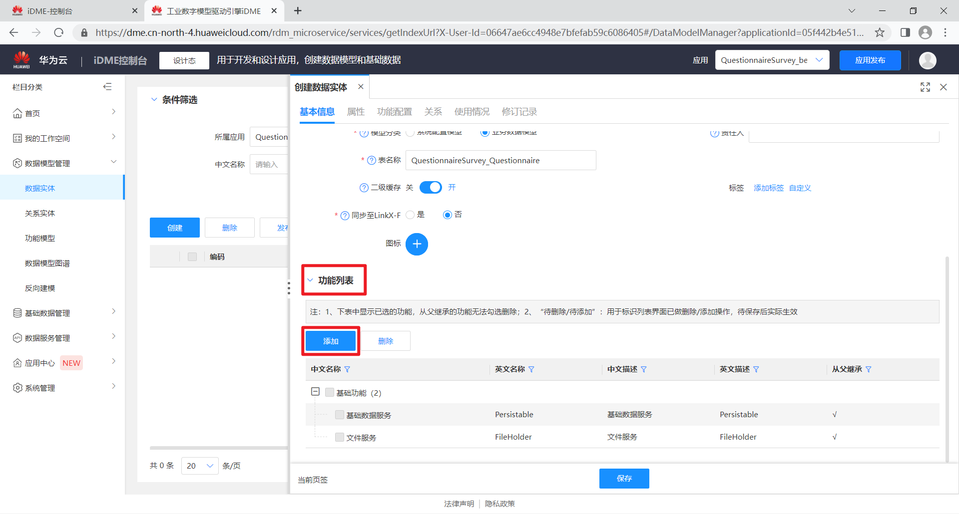959x514 pixels.
Task: Select 否 for 同步至LinkX-F
Action: pos(448,215)
